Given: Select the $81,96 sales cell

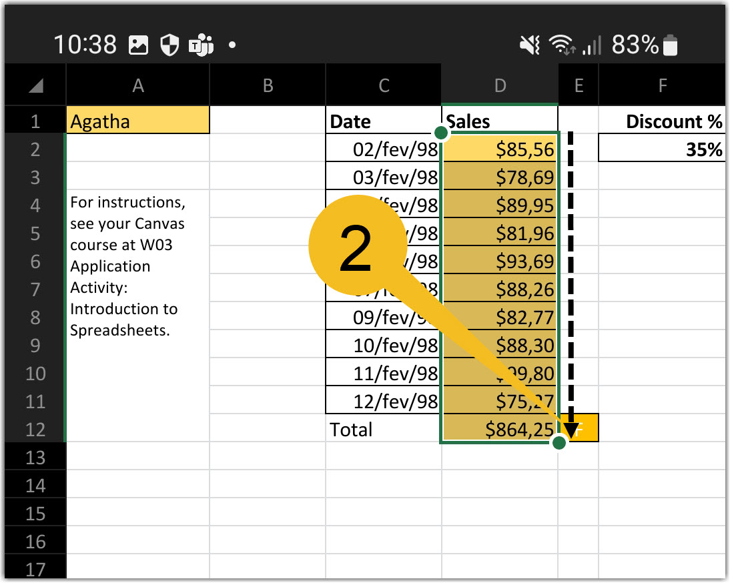Looking at the screenshot, I should (500, 233).
